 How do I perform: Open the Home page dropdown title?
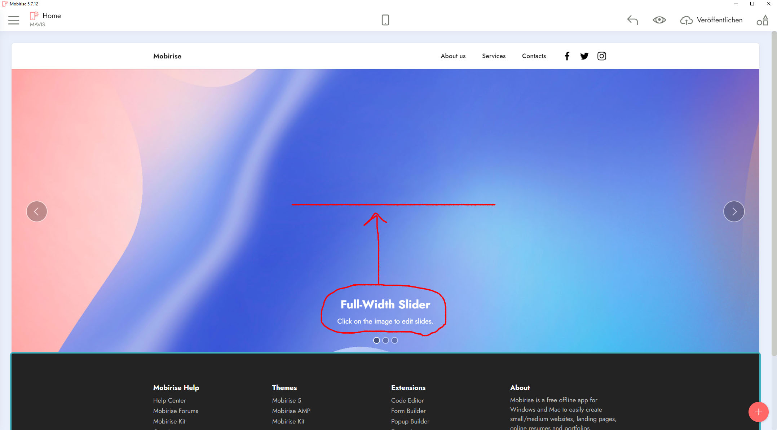point(52,16)
